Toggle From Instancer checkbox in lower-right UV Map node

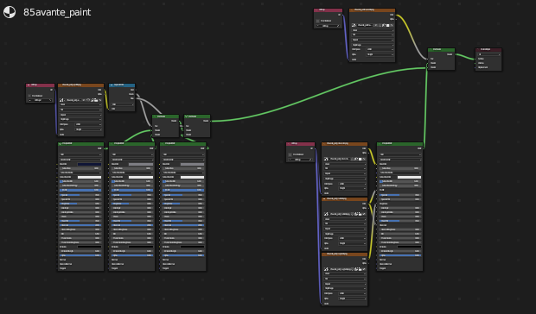pos(290,154)
